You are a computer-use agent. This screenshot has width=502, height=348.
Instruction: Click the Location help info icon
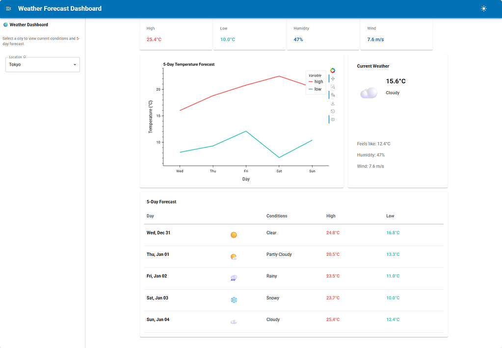(25, 57)
